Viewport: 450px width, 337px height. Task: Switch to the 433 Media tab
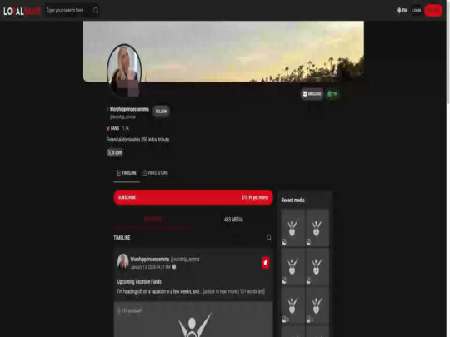pyautogui.click(x=233, y=220)
